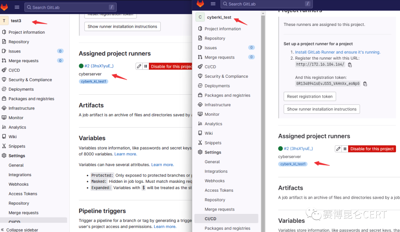
Task: Edit runner #2 pencil icon in cyberkl_test
Action: [x=338, y=149]
